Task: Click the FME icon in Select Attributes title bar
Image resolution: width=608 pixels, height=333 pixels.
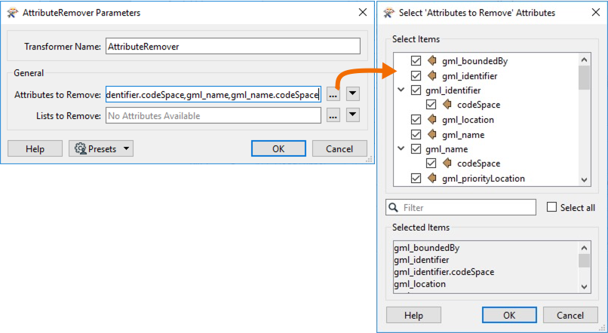Action: (388, 13)
